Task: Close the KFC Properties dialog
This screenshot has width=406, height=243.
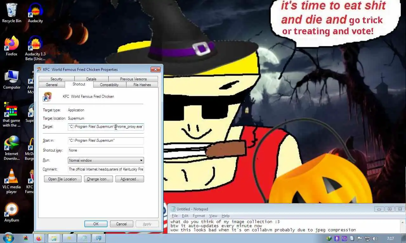Action: (x=155, y=69)
